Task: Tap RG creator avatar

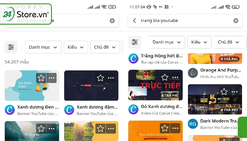Action: tap(193, 124)
